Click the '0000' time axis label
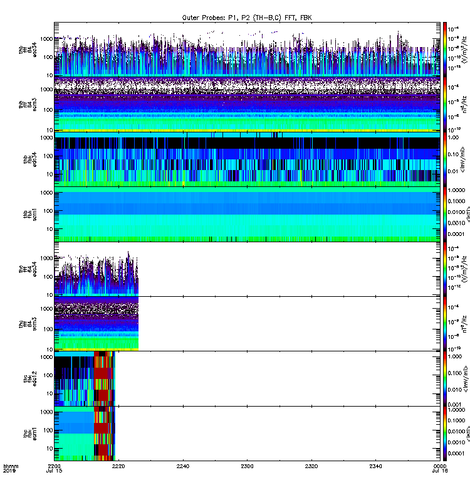Image resolution: width=470 pixels, height=502 pixels. 440,466
